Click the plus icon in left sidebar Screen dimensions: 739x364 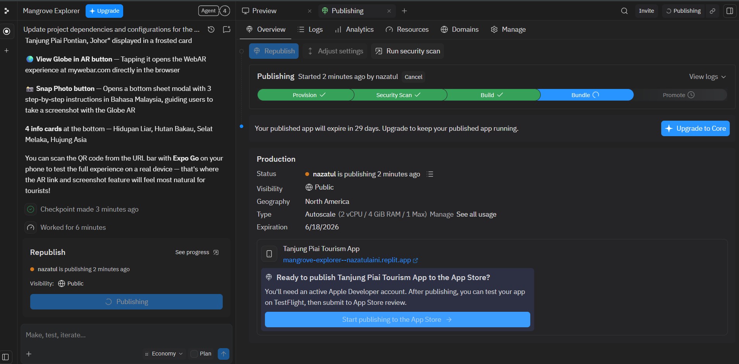7,51
